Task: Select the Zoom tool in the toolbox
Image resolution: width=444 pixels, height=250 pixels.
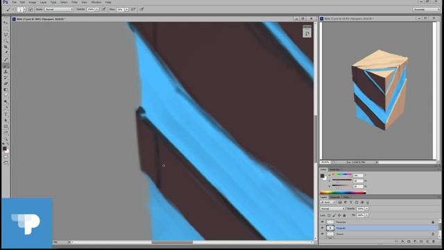Action: (x=6, y=139)
